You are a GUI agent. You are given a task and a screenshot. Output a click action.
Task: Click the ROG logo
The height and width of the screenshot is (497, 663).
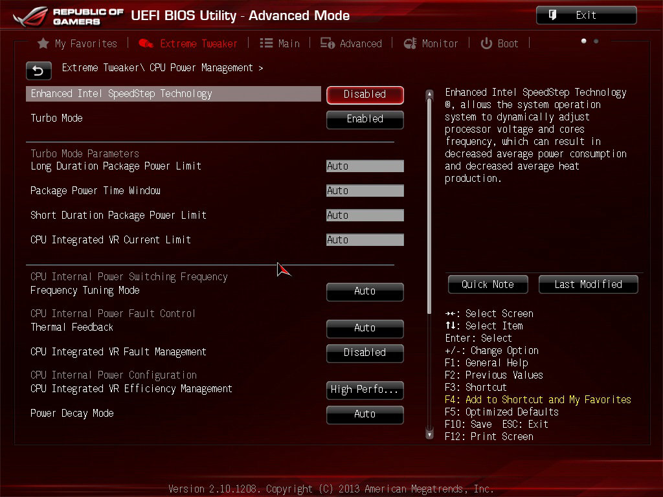tap(30, 16)
